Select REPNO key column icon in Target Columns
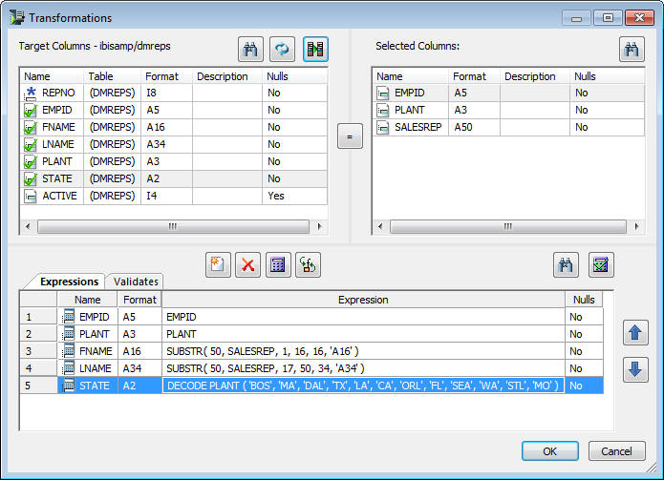664x480 pixels. (31, 93)
